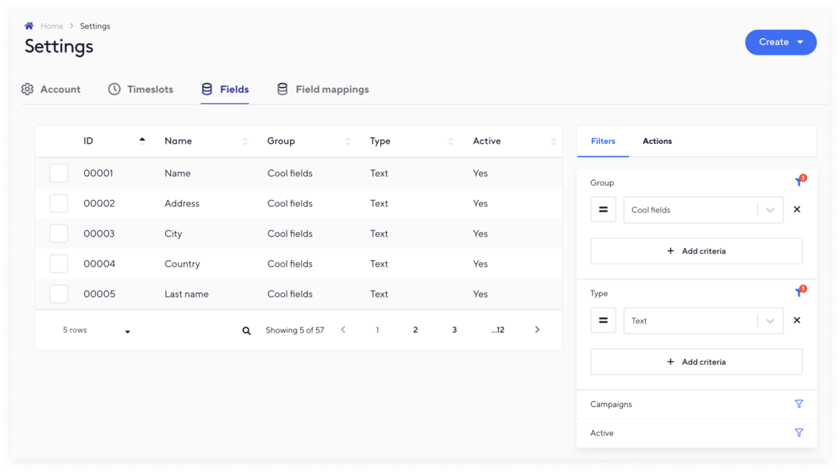Open the Text type dropdown

[x=703, y=321]
